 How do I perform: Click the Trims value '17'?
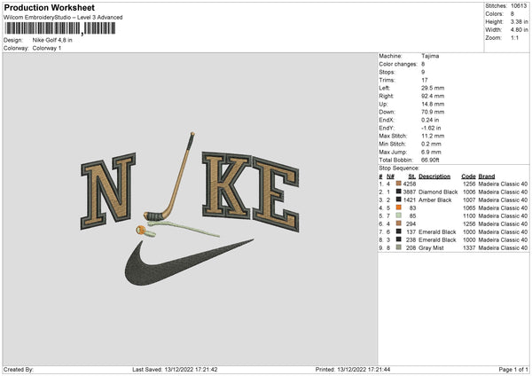[x=425, y=80]
